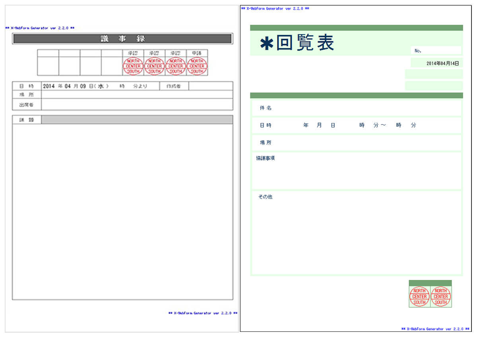
Task: Click the leftmost 承認 stamp in minutes form
Action: 133,66
